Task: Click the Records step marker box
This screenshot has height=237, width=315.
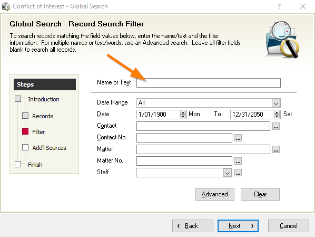Action: point(25,116)
